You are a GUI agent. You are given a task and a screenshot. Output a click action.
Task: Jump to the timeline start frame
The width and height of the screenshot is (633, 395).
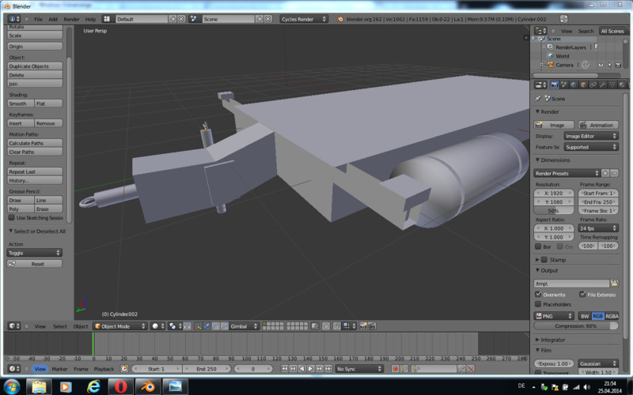[284, 369]
